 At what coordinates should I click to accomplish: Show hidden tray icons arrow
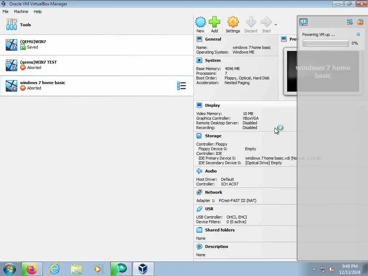(314, 270)
